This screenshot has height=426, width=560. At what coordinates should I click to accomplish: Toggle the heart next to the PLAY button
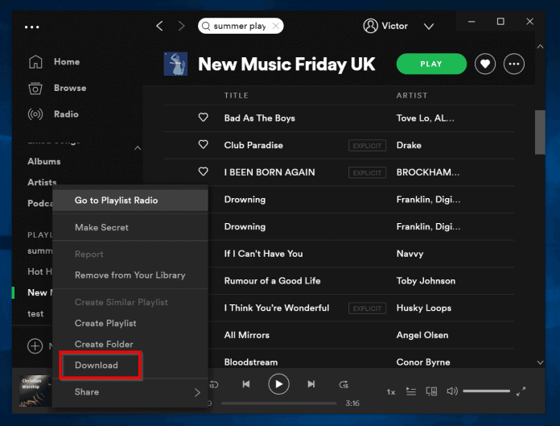point(484,64)
